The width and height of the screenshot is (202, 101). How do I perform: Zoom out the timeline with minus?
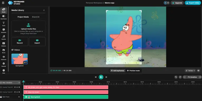(184, 77)
